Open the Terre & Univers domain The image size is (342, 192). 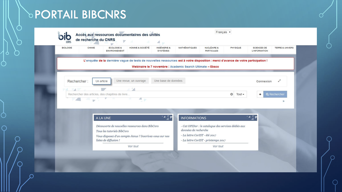pyautogui.click(x=284, y=48)
